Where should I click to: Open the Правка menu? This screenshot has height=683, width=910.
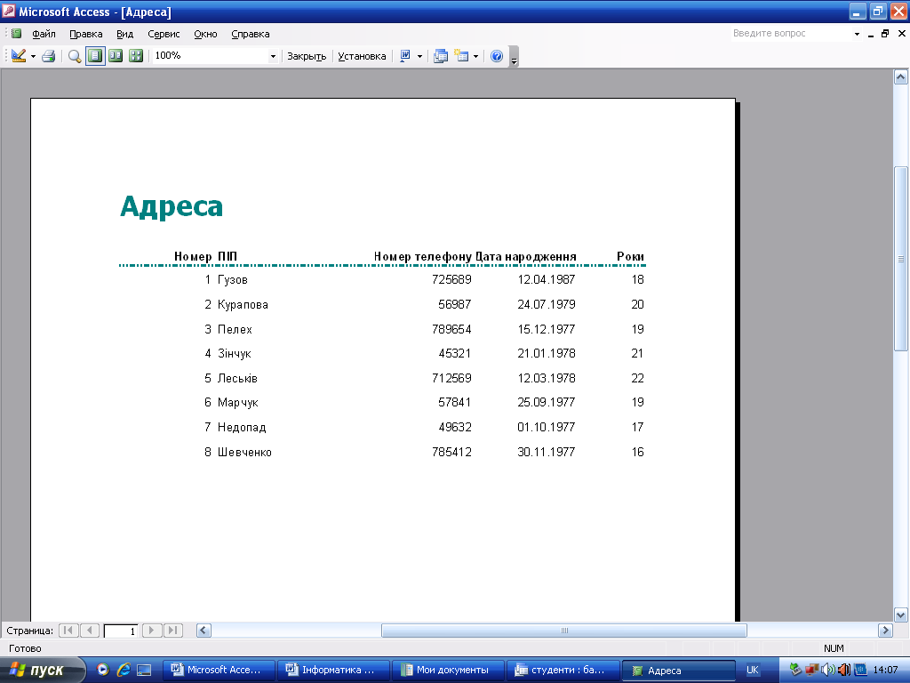[86, 34]
